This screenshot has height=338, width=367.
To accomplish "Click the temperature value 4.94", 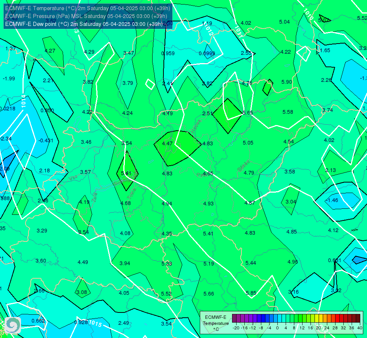I will tap(167, 204).
